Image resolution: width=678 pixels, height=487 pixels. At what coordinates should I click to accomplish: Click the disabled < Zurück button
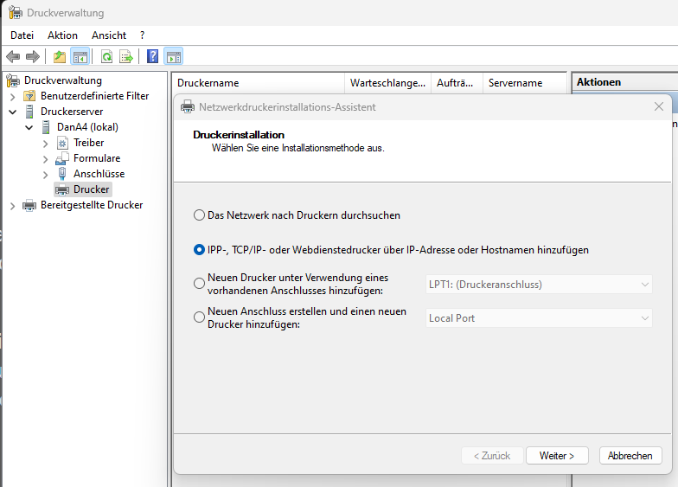493,456
